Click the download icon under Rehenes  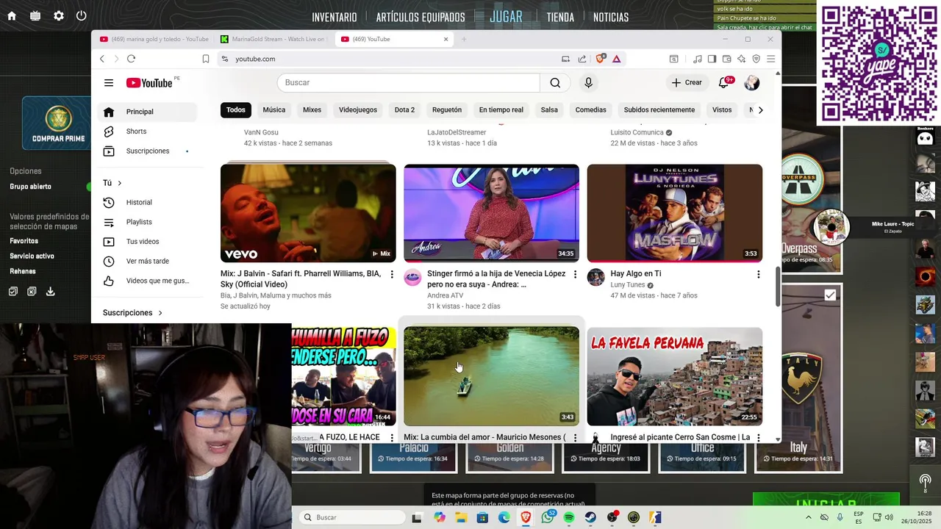click(x=50, y=292)
